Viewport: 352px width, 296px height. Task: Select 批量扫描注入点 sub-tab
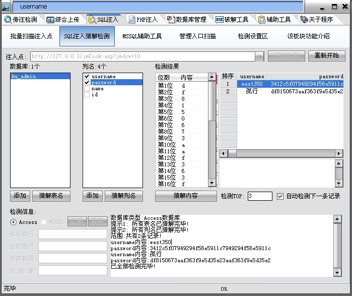tap(31, 36)
